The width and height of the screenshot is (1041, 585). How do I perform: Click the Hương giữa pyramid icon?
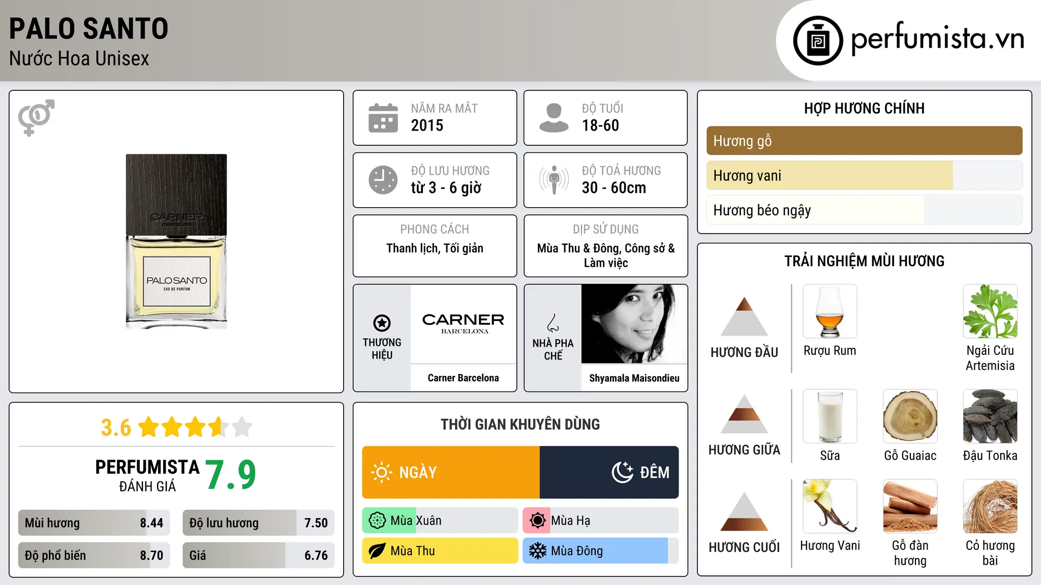pyautogui.click(x=744, y=414)
